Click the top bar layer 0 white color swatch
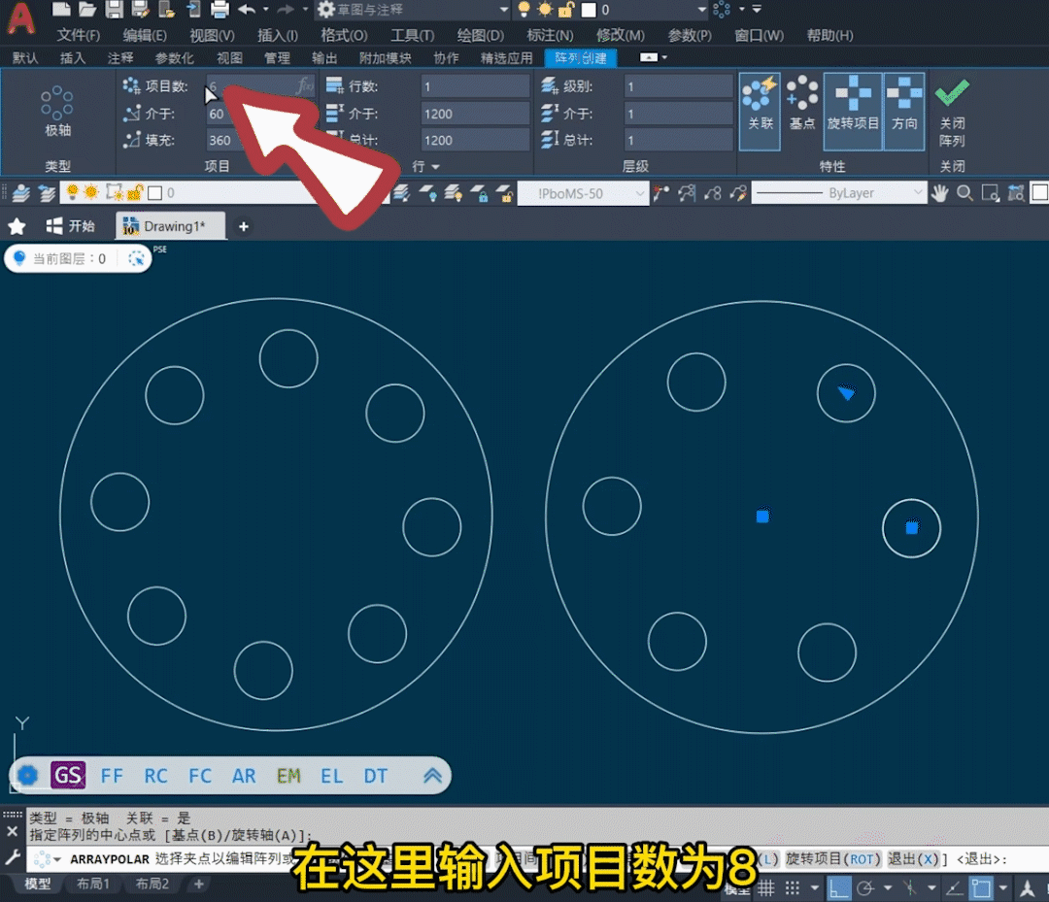 click(x=589, y=10)
